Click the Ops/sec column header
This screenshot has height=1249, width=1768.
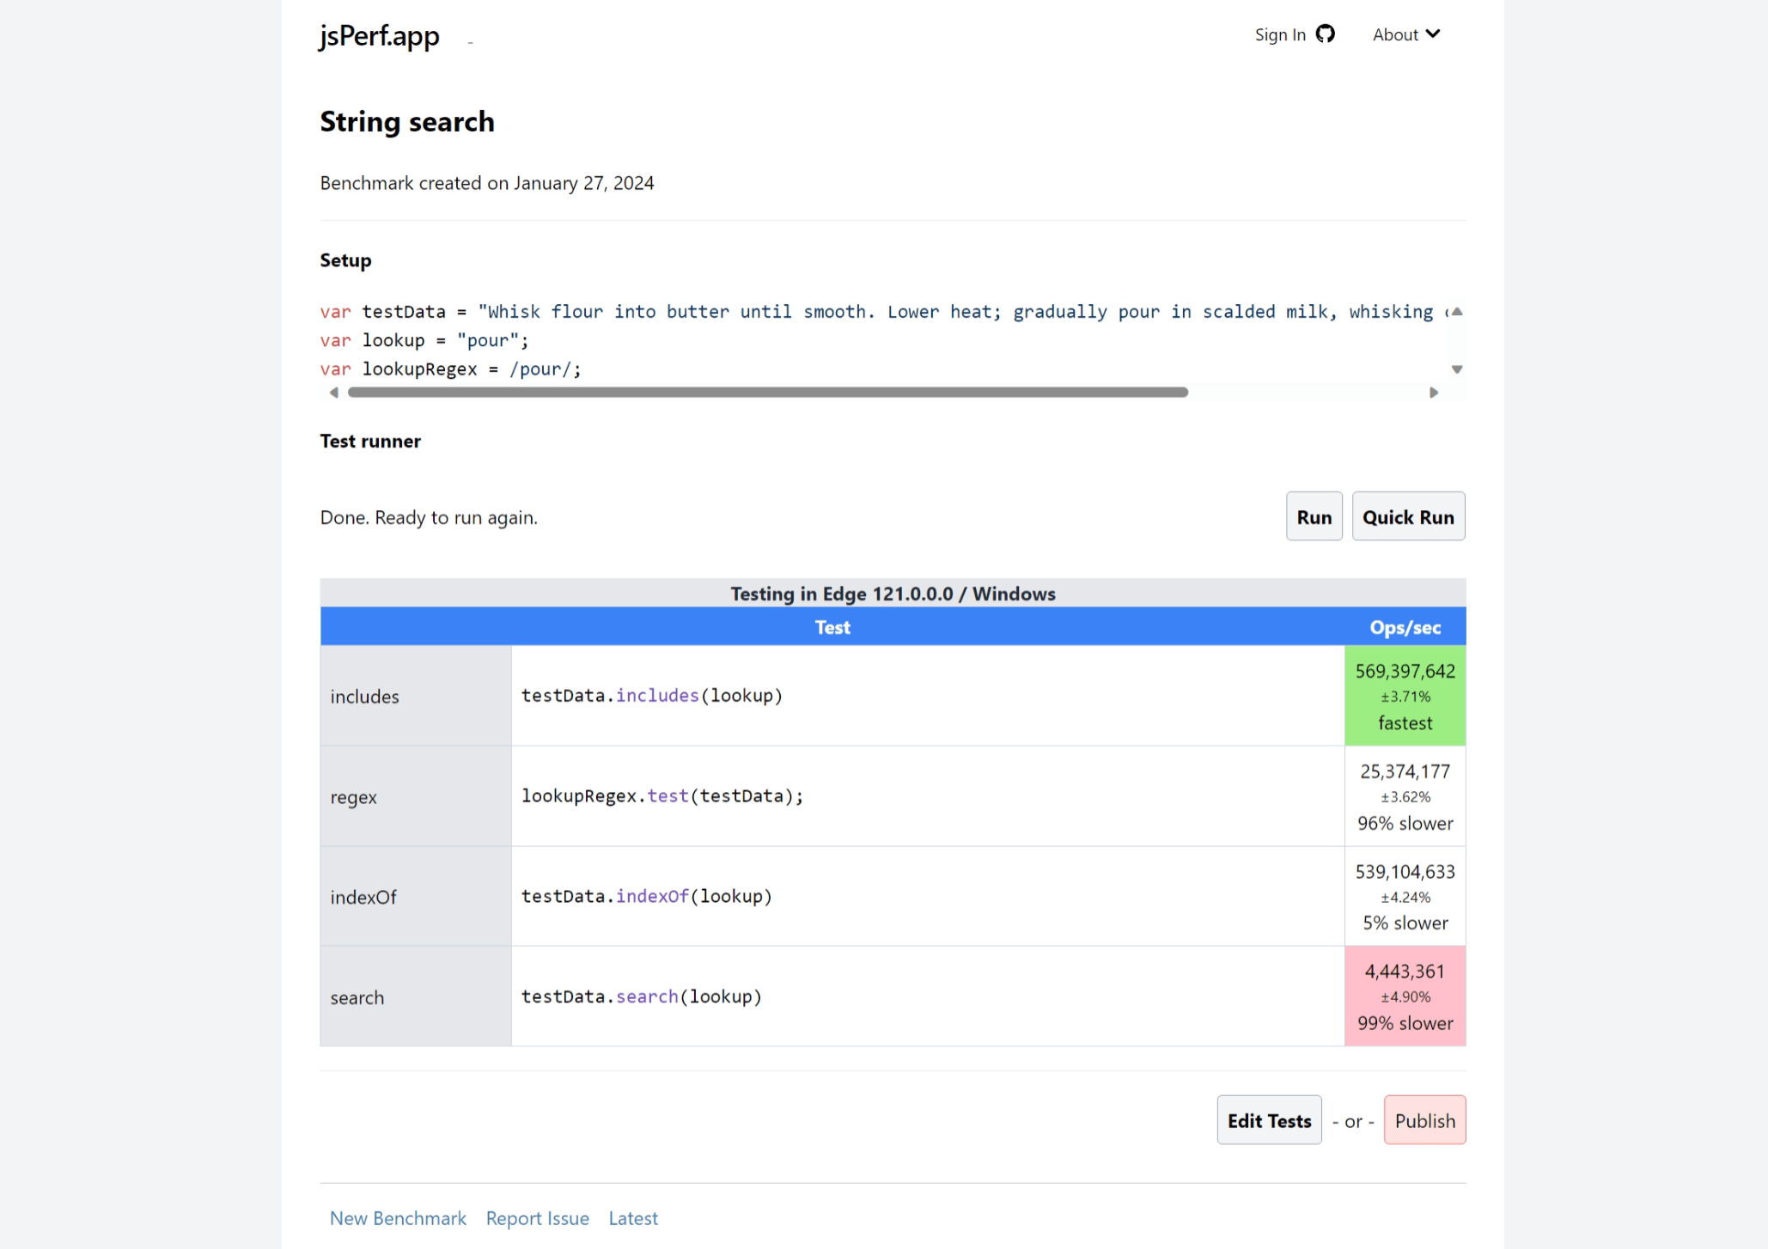(x=1405, y=627)
